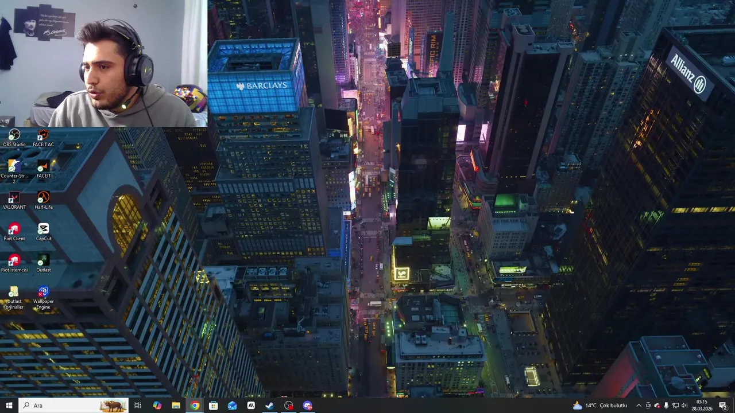Image resolution: width=735 pixels, height=413 pixels.
Task: Select the CapCut desktop icon
Action: coord(43,232)
